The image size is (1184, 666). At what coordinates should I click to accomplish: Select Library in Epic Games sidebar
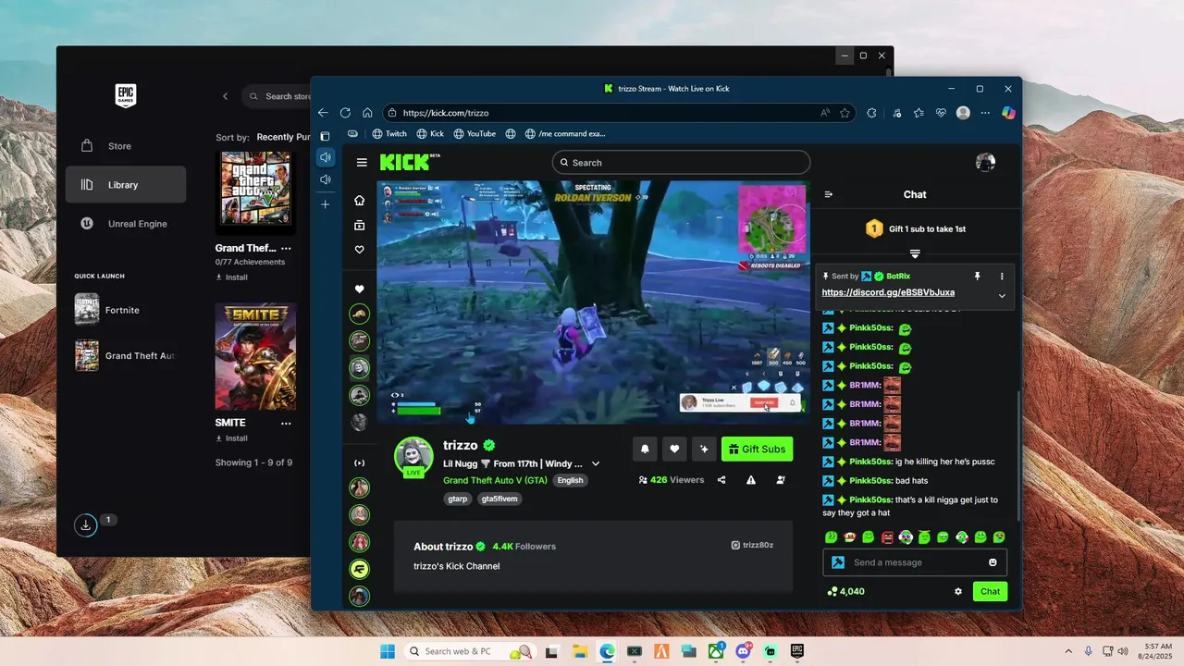pos(126,185)
